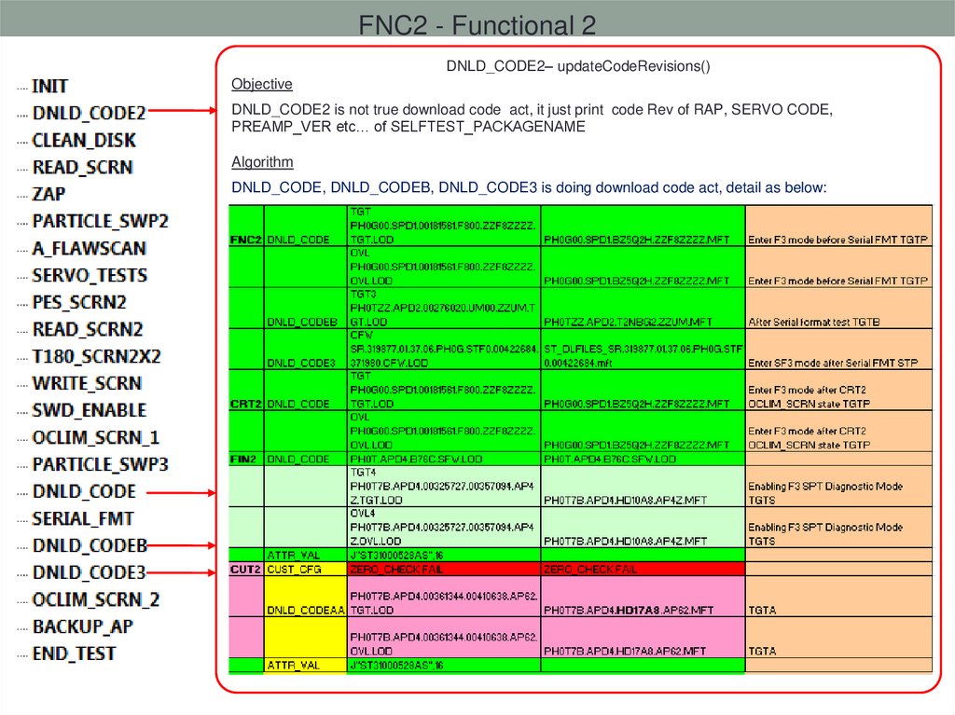This screenshot has height=715, width=955.
Task: Click the PES_SCRN2 entry
Action: click(79, 302)
